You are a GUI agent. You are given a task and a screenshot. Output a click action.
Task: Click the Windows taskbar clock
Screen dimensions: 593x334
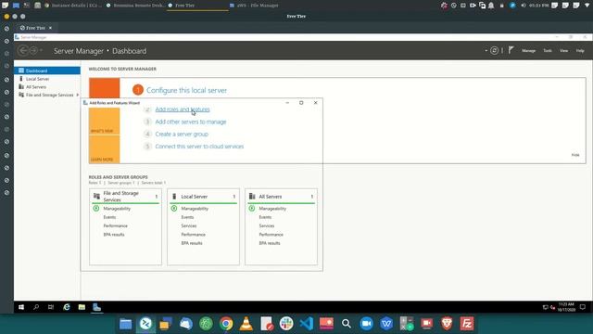[x=566, y=307]
